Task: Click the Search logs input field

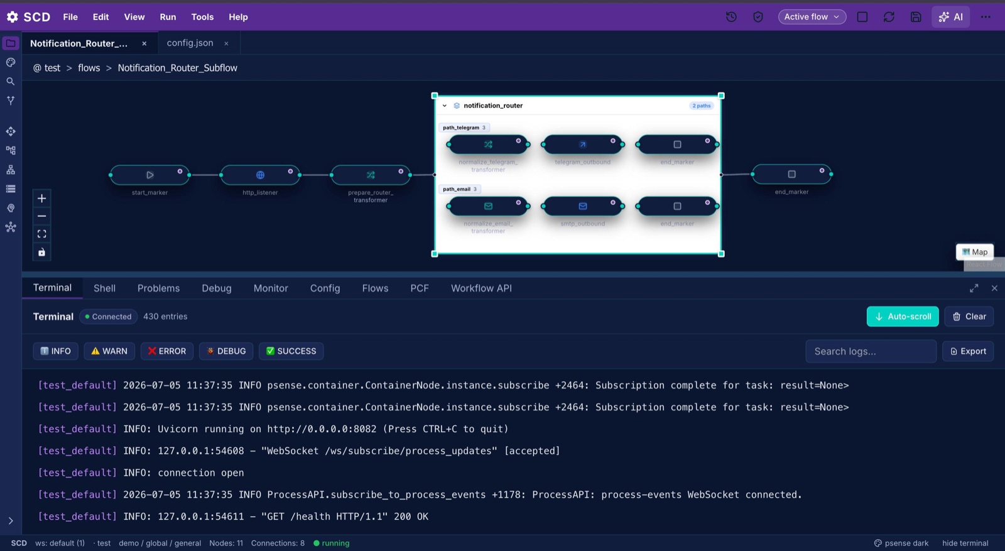Action: pyautogui.click(x=871, y=351)
